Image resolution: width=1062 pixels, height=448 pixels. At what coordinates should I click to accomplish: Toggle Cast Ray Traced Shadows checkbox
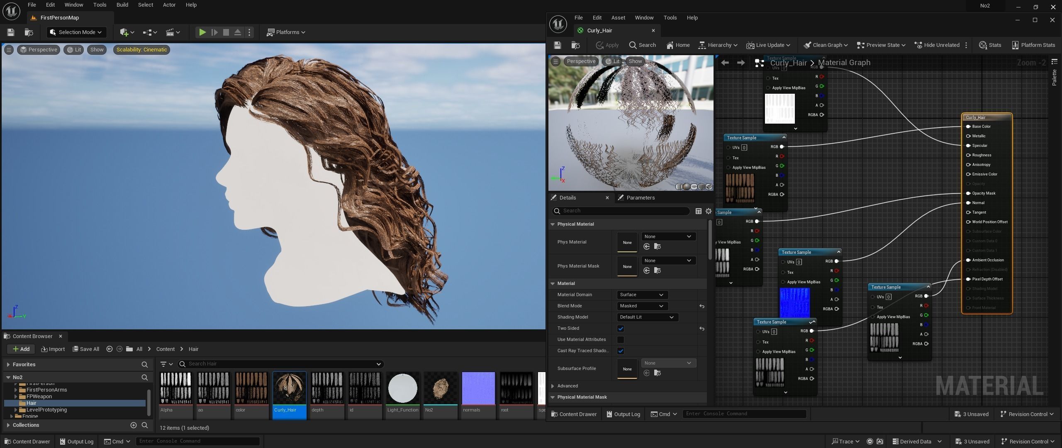[x=621, y=351]
